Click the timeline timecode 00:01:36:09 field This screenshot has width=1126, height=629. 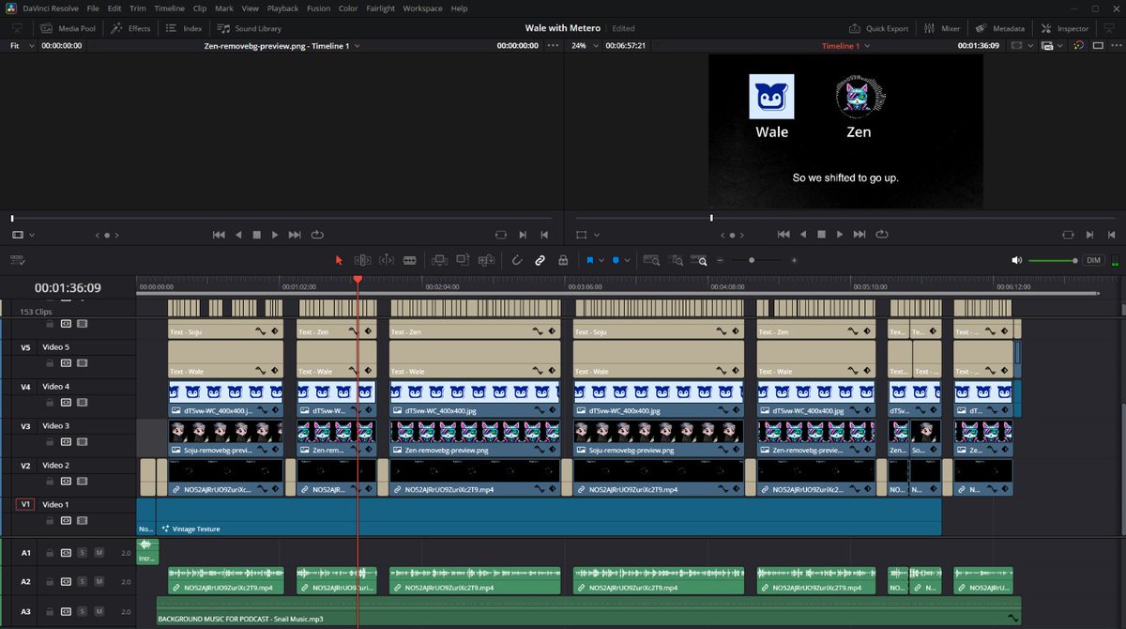click(x=68, y=287)
